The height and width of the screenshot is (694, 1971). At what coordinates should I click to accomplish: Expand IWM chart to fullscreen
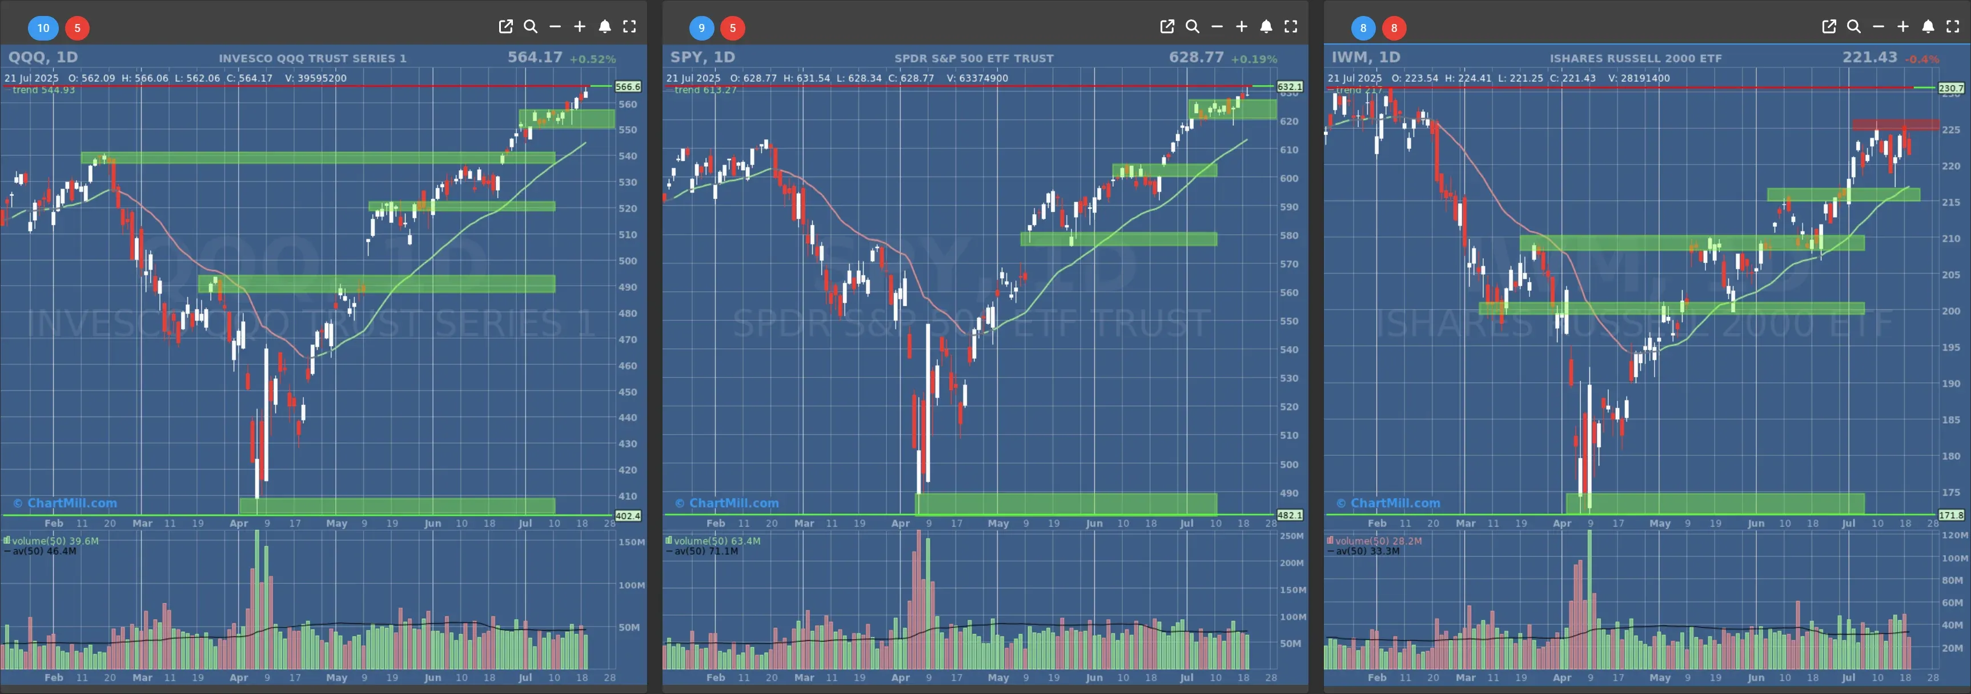[x=1953, y=27]
